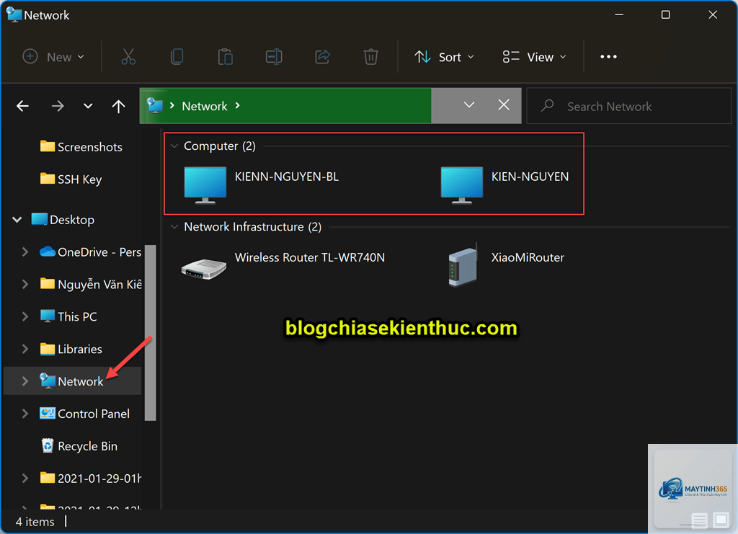738x534 pixels.
Task: Open the Sort dropdown menu
Action: coord(444,57)
